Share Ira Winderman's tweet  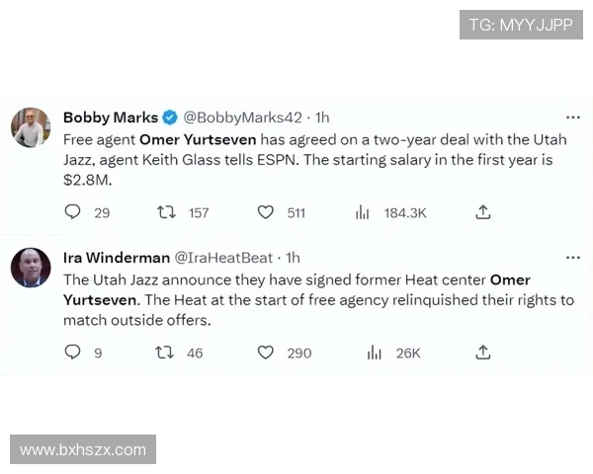(x=482, y=352)
